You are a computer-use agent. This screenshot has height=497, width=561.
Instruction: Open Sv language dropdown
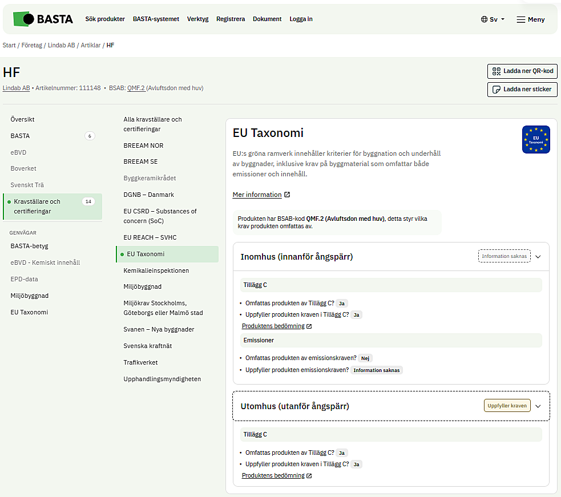(493, 19)
